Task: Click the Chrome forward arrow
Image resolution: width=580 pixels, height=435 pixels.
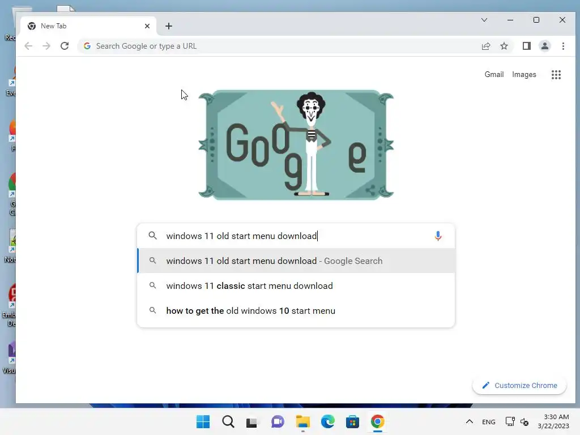Action: (x=46, y=46)
